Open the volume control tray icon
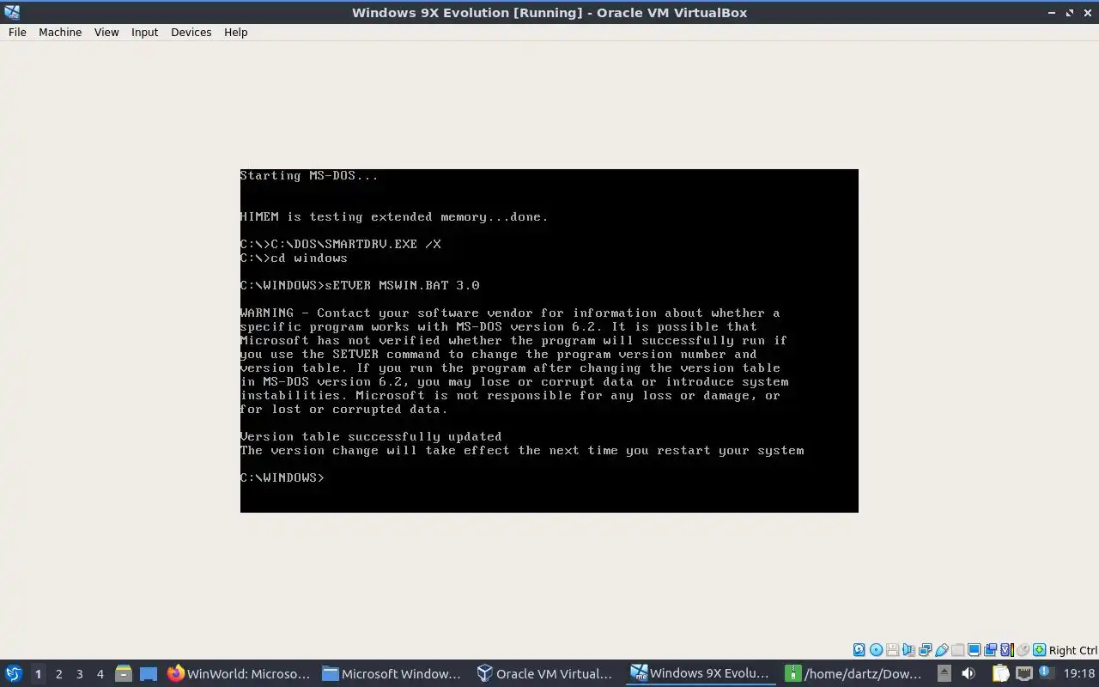This screenshot has height=687, width=1099. pyautogui.click(x=968, y=673)
